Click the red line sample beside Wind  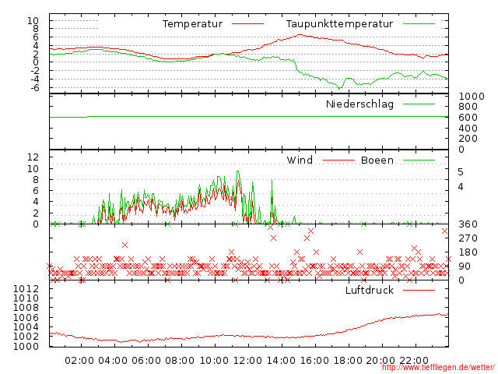tap(338, 160)
